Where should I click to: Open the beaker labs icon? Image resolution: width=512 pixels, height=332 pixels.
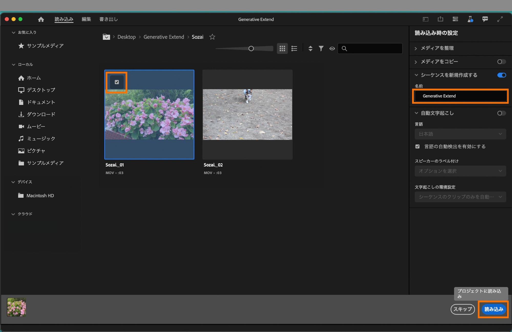click(x=470, y=19)
